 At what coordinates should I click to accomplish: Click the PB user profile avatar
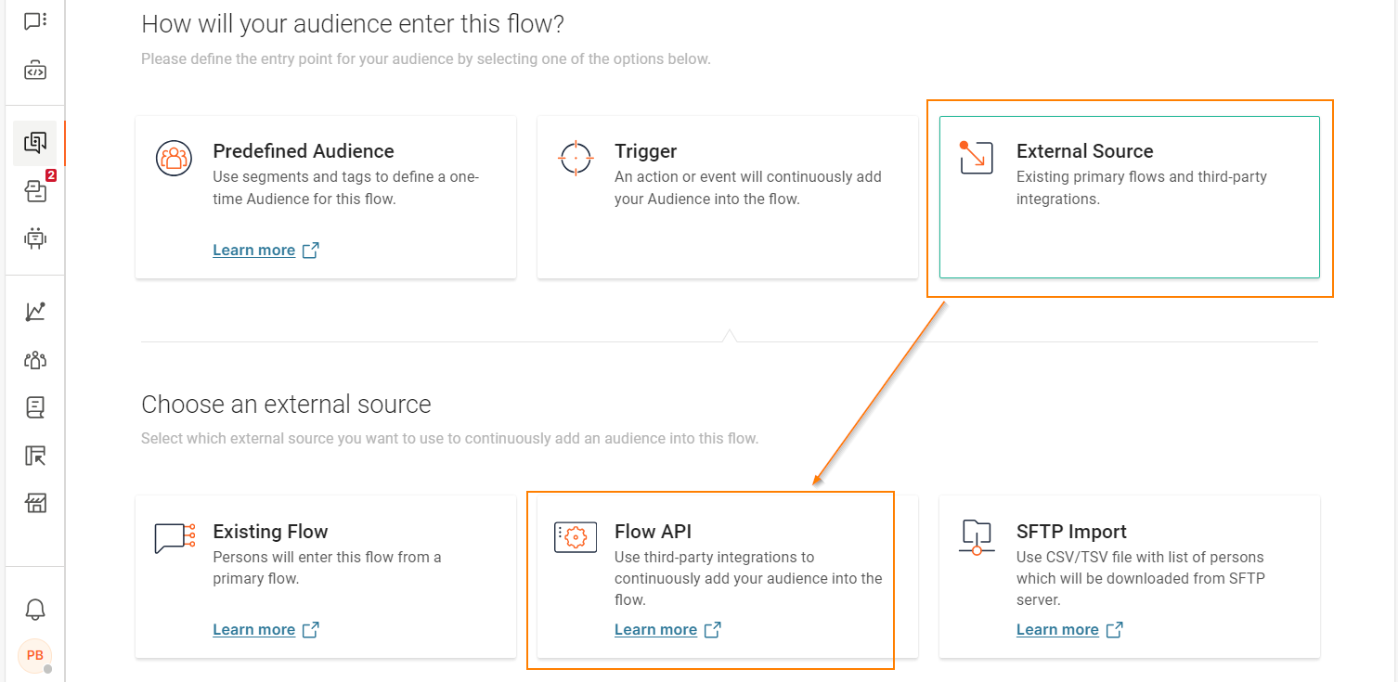(x=35, y=655)
